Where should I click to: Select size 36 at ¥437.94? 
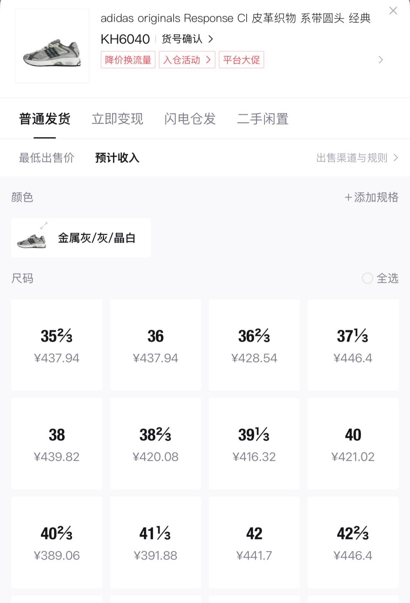point(156,345)
